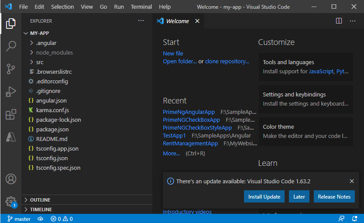Image resolution: width=364 pixels, height=223 pixels.
Task: Open editor more actions ellipsis
Action: (353, 21)
